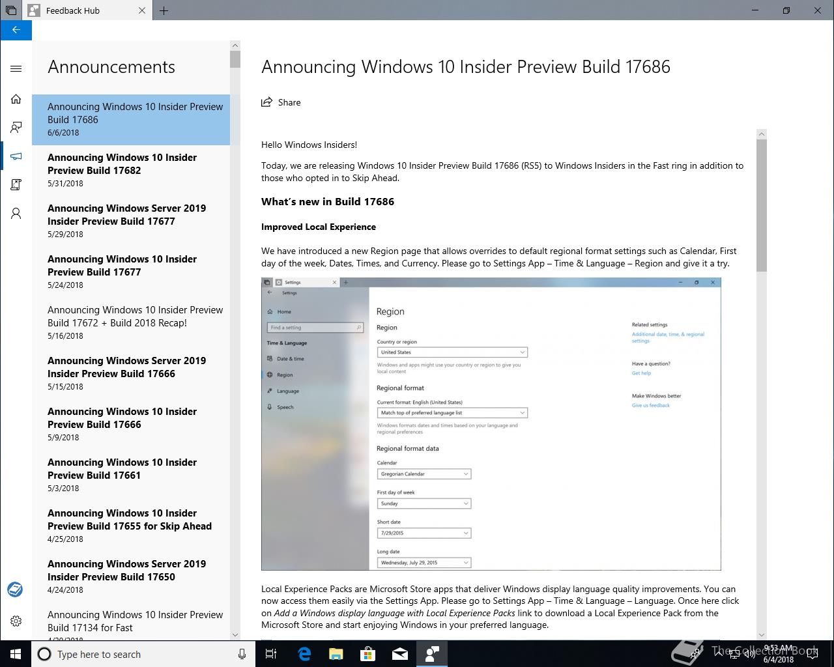Open Microsoft Store from taskbar
834x667 pixels.
pyautogui.click(x=367, y=654)
